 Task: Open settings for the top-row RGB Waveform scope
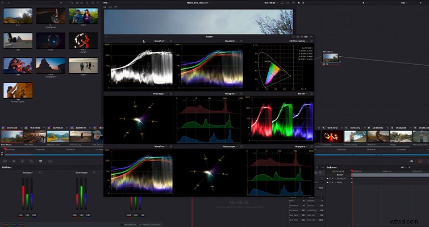click(x=241, y=41)
